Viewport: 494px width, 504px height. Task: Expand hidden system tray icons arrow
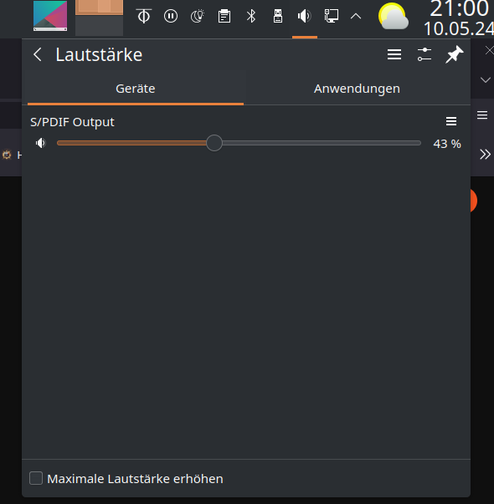[356, 17]
